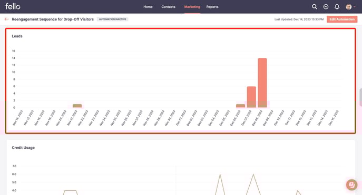
Task: Open the chat support widget
Action: pos(351,184)
